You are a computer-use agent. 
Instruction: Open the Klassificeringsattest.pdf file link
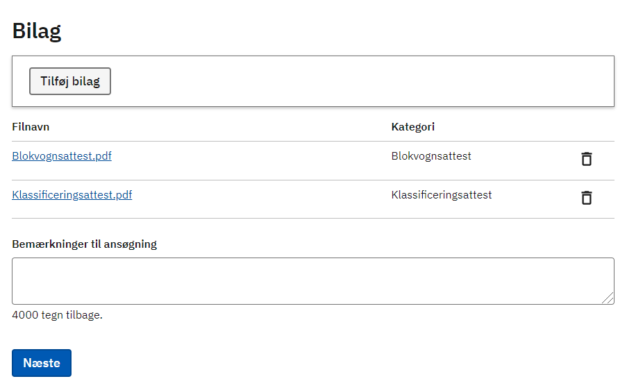72,195
